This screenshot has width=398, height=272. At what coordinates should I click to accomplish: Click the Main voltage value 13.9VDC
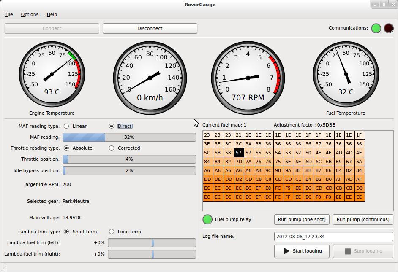tap(72, 218)
